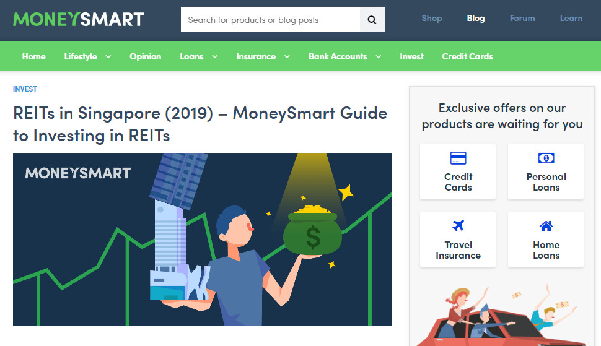Click the search magnifier icon

click(x=372, y=20)
